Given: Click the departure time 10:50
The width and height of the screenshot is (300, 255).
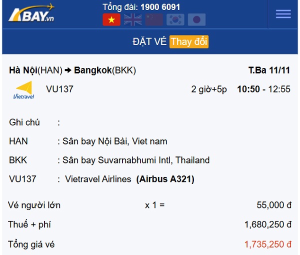Looking at the screenshot, I should click(x=248, y=89).
